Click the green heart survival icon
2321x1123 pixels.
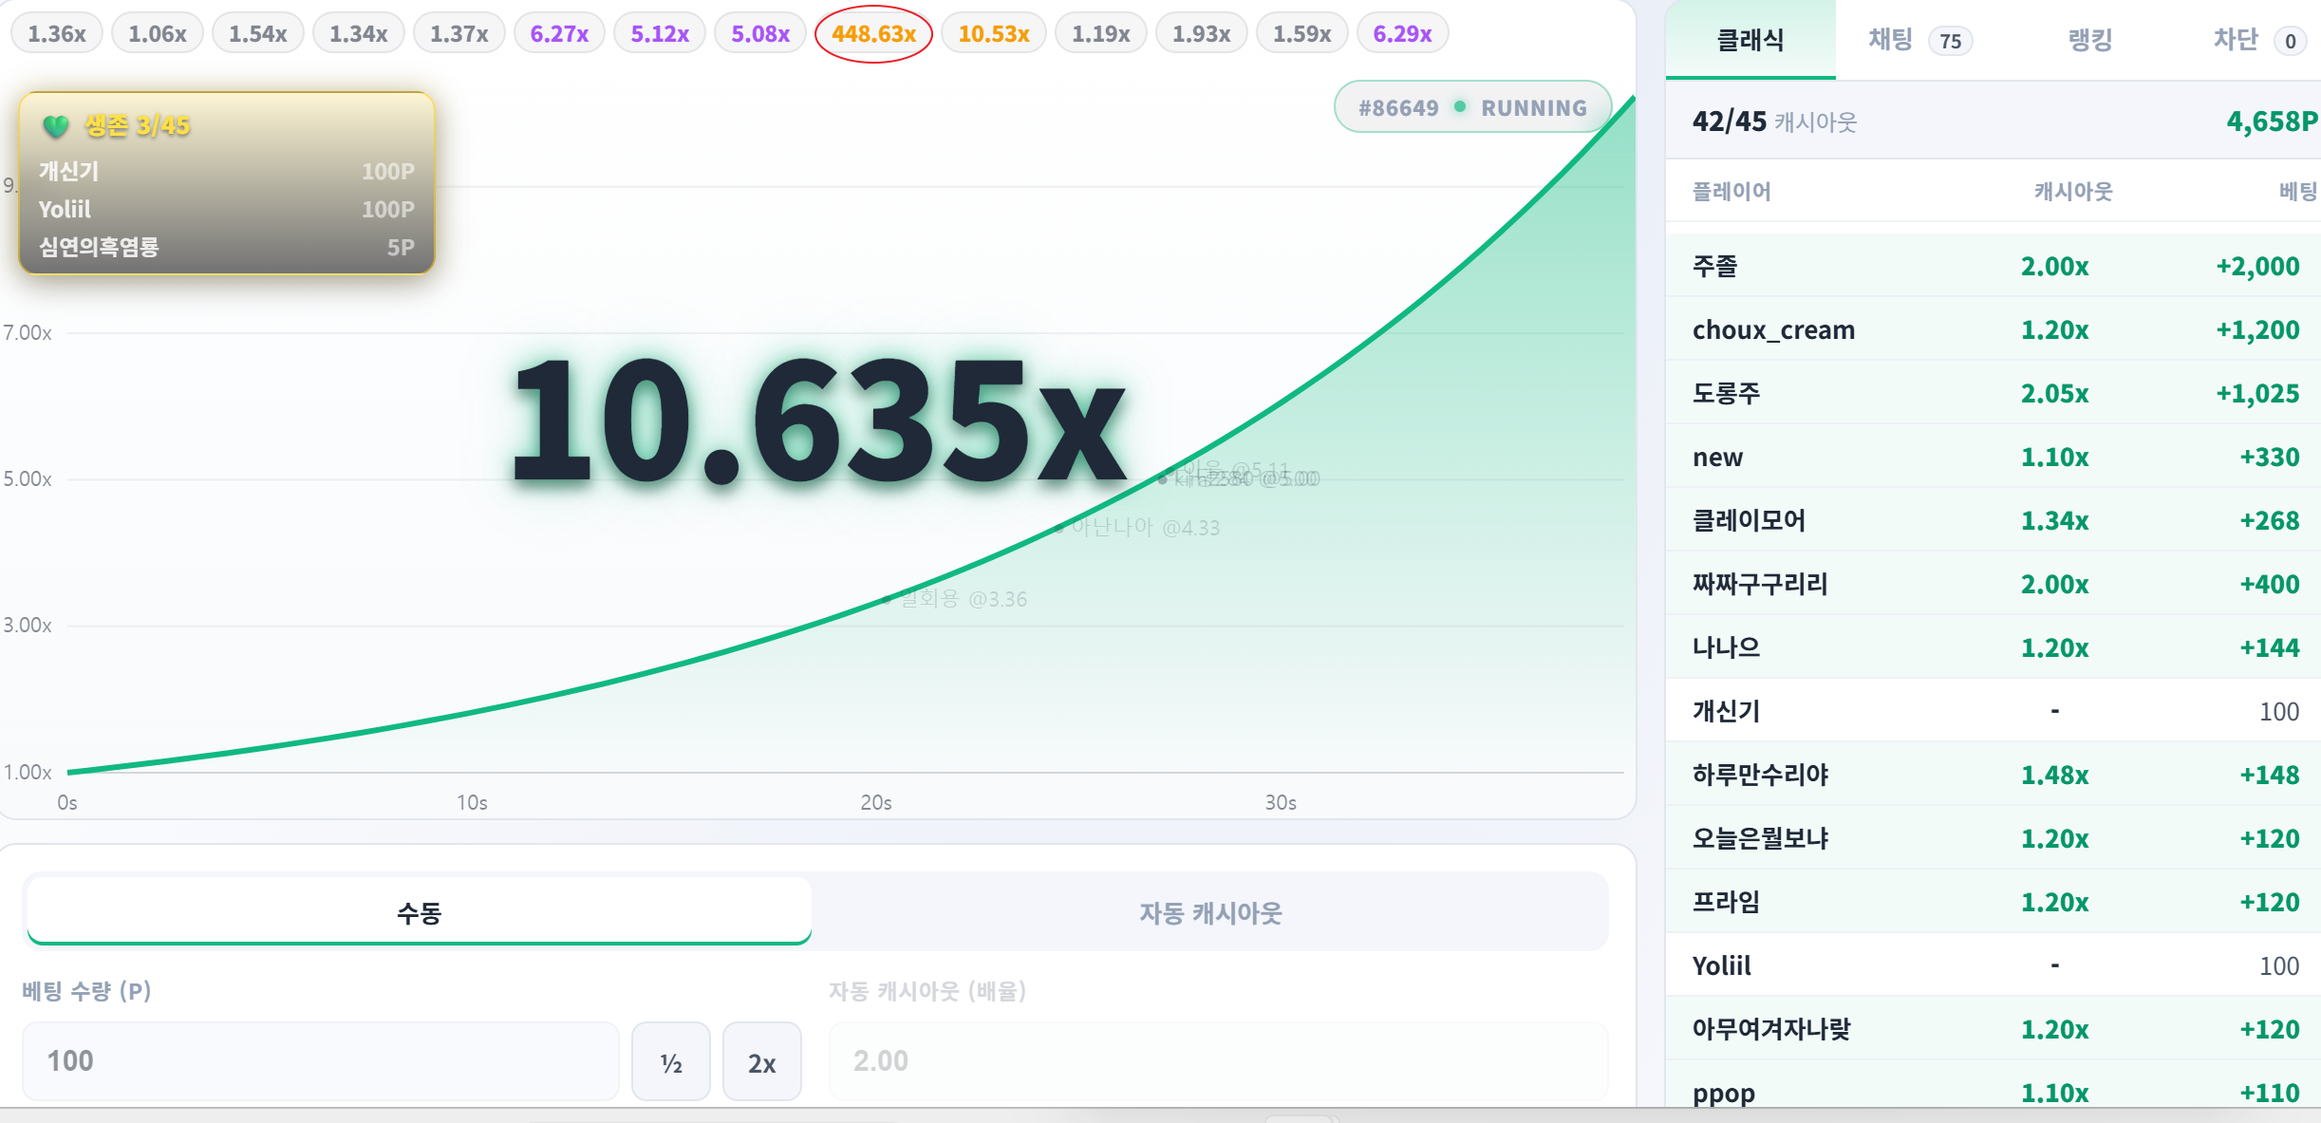tap(56, 125)
